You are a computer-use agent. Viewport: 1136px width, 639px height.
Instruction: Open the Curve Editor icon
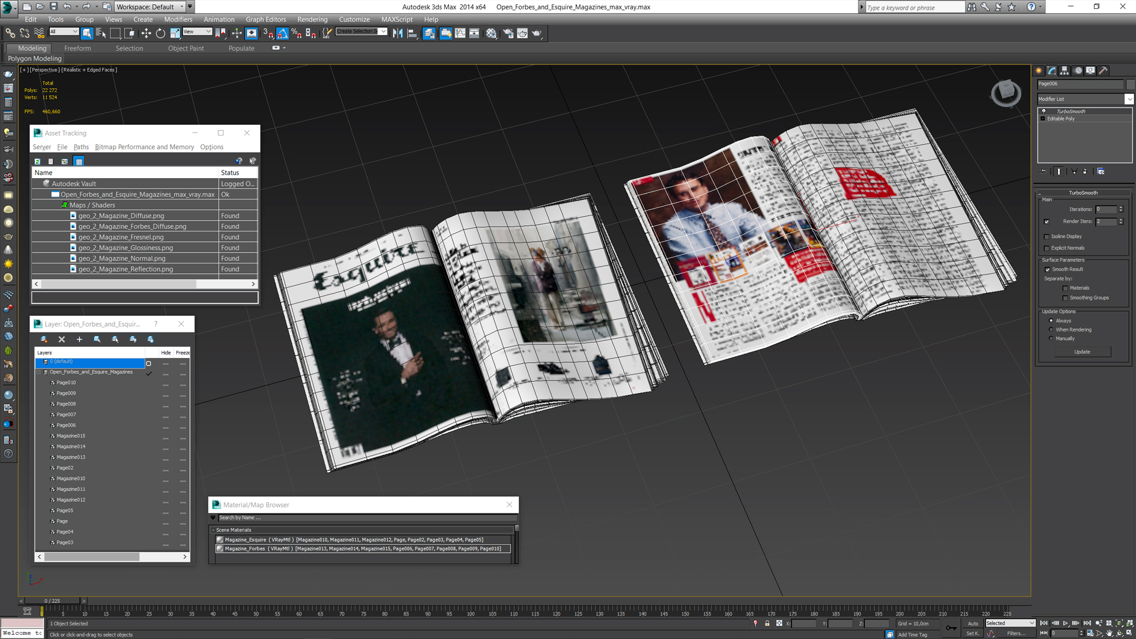click(460, 33)
